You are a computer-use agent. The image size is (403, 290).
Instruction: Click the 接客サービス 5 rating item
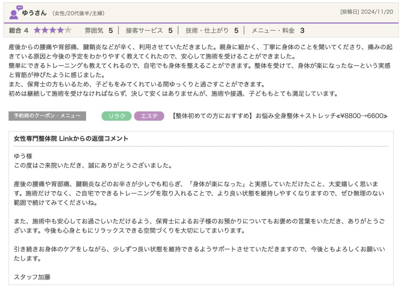pos(149,31)
